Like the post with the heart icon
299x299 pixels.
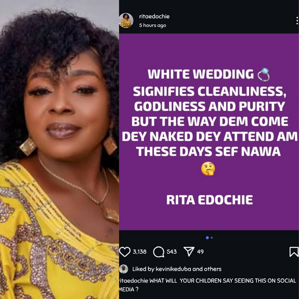[x=125, y=251]
